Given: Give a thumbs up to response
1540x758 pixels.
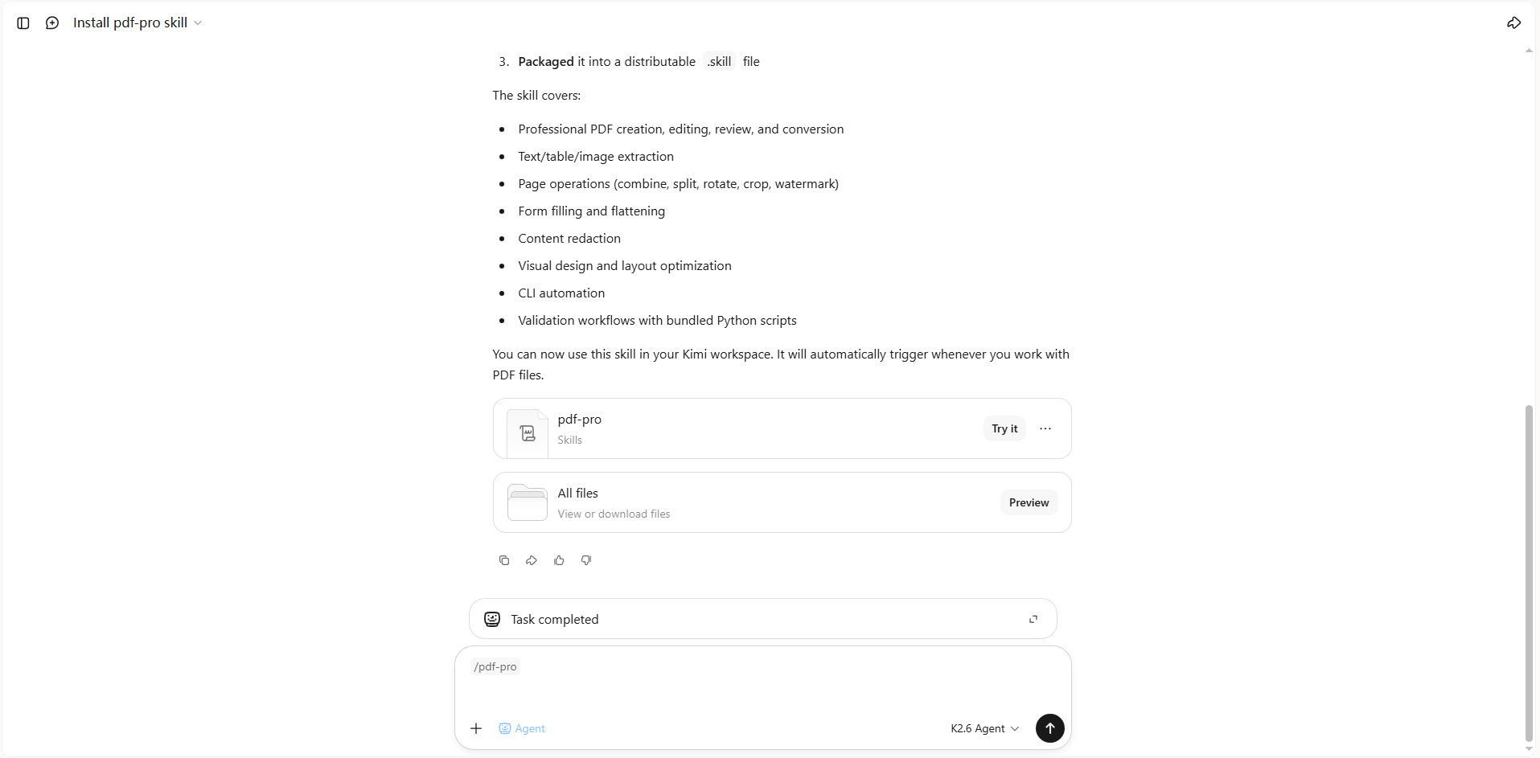Looking at the screenshot, I should pyautogui.click(x=559, y=560).
